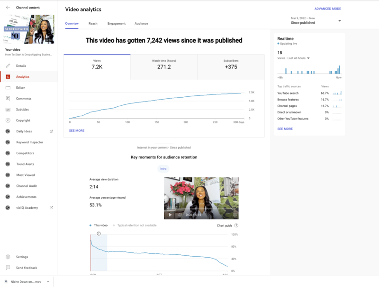Viewport: 379px width, 288px height.
Task: Click Other YouTube features traffic row
Action: (x=309, y=119)
